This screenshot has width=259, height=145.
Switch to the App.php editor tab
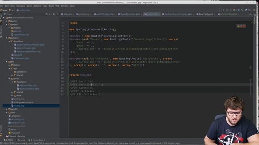68,14
